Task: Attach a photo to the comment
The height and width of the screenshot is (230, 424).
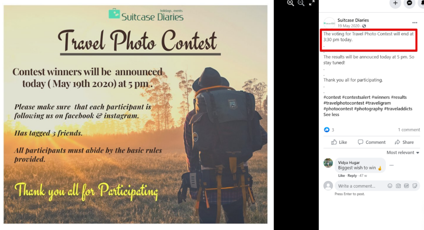Action: click(398, 186)
